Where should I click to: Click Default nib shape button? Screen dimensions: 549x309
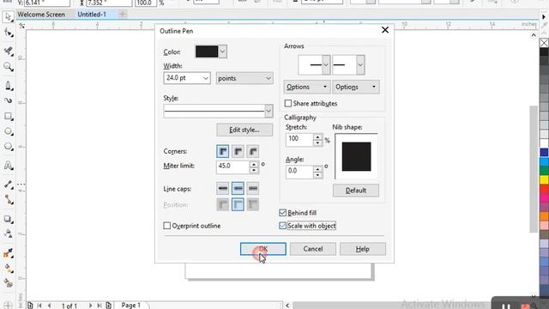coord(356,191)
